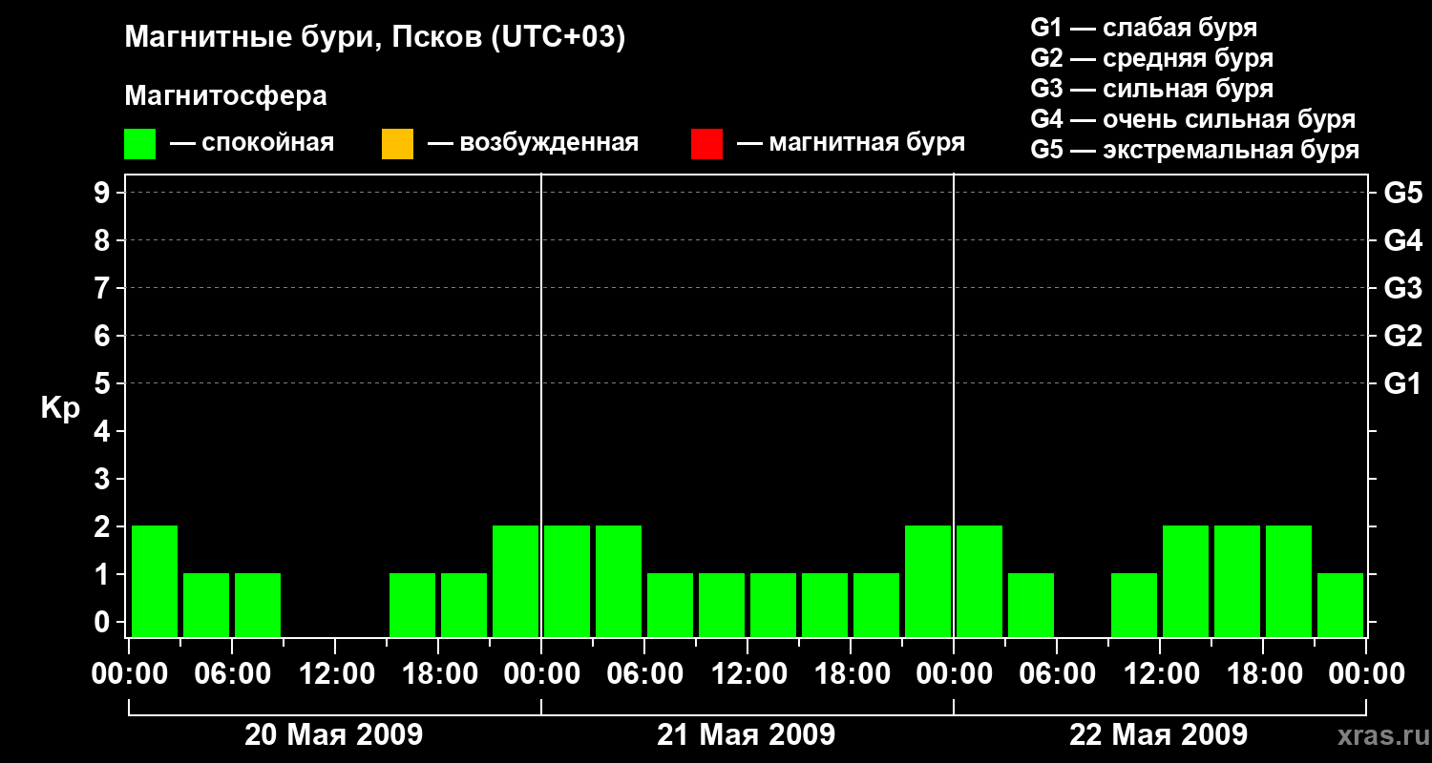Select the 21 Мая 00:00–03:00 Kp bar
The width and height of the screenshot is (1432, 763).
567,581
